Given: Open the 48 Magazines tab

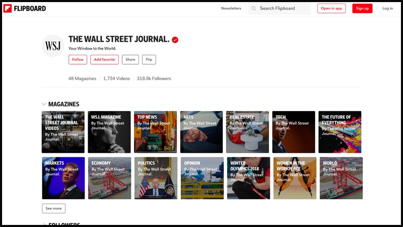Looking at the screenshot, I should [x=82, y=79].
